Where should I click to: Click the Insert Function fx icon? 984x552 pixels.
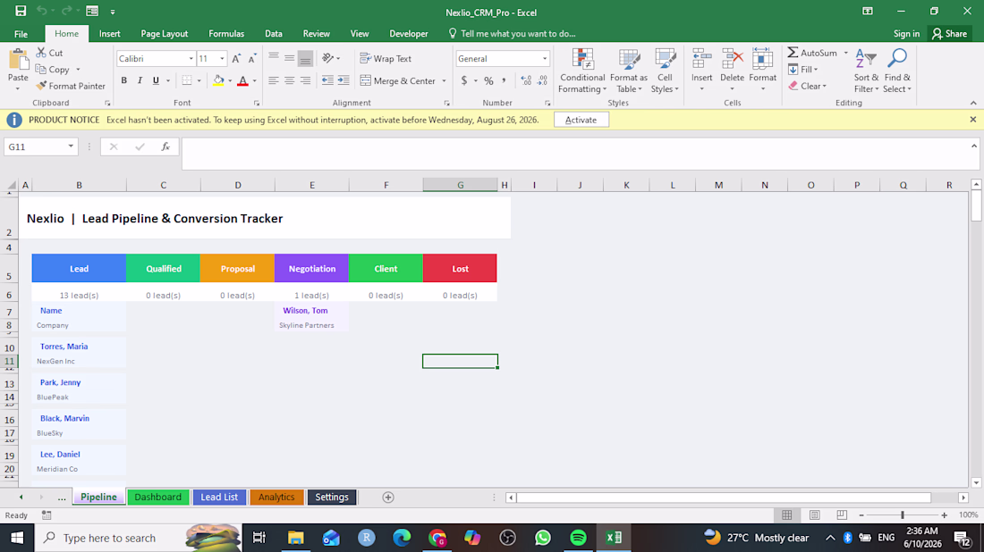[165, 146]
